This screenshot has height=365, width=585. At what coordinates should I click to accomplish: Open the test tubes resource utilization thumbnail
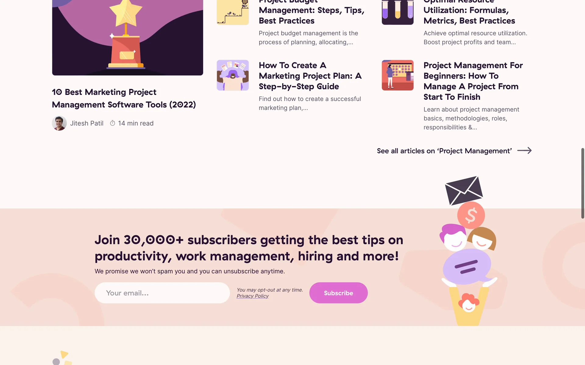pos(398,12)
